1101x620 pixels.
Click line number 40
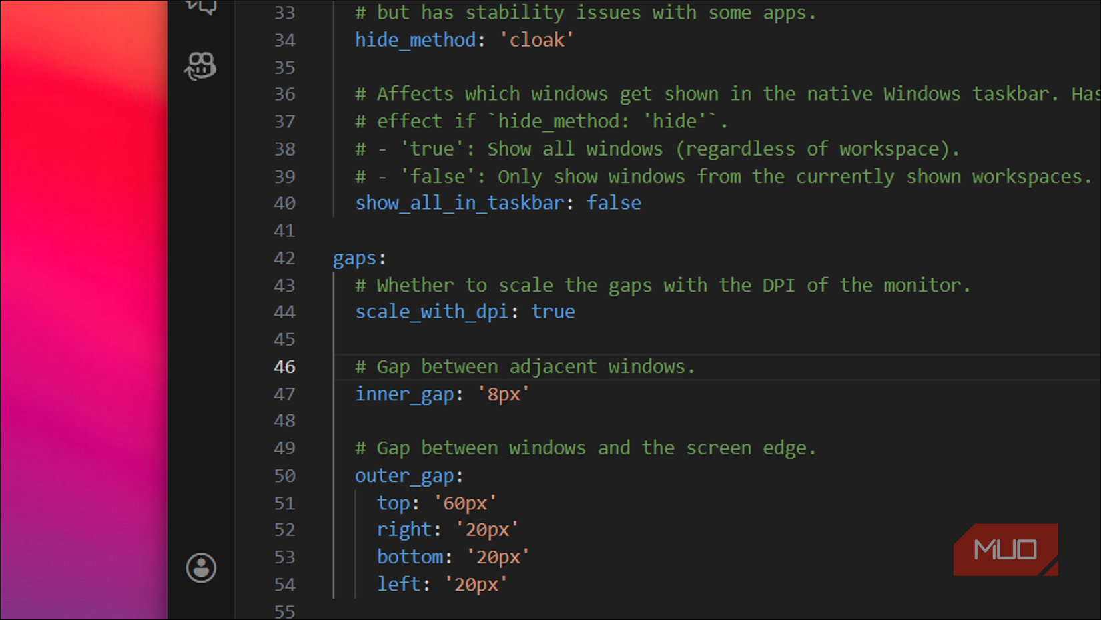point(284,202)
